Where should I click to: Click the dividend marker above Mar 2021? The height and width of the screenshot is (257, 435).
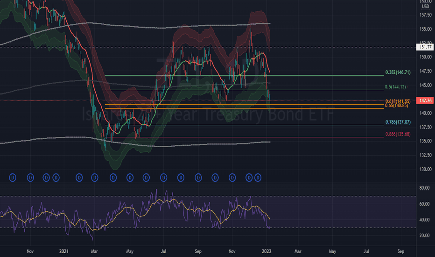pyautogui.click(x=95, y=177)
